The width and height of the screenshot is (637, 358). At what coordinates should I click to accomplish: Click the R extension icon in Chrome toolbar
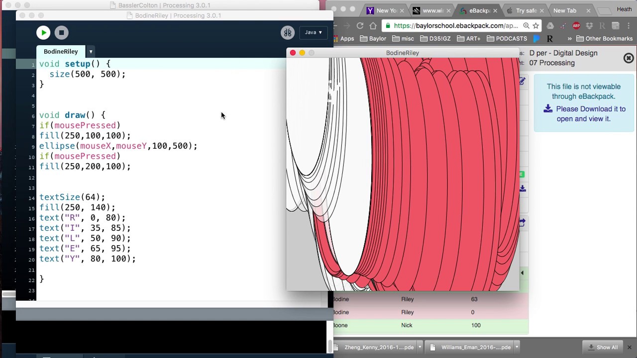pos(602,25)
